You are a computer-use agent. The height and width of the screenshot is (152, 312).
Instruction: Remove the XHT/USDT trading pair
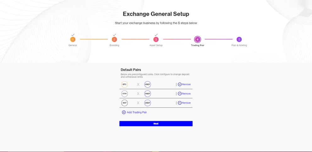coord(184,103)
